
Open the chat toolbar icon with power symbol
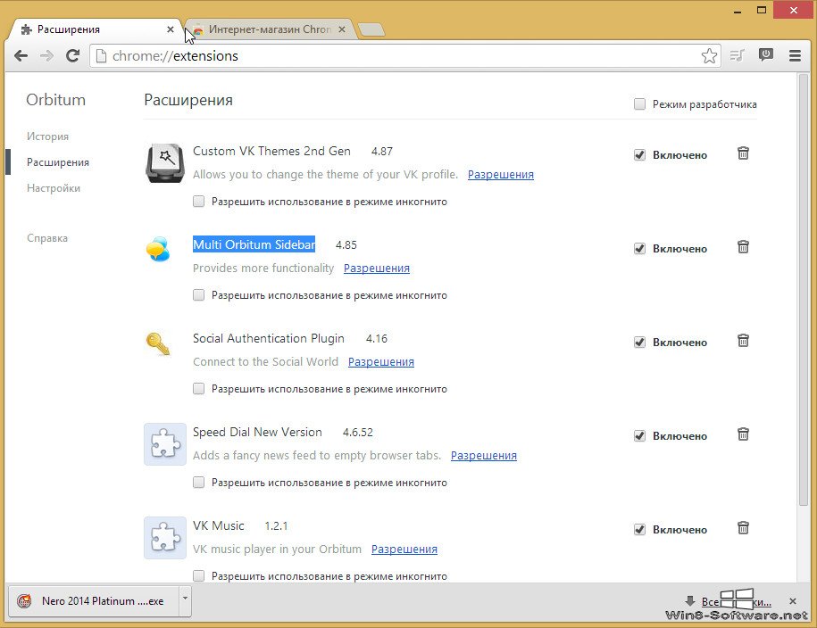tap(766, 54)
